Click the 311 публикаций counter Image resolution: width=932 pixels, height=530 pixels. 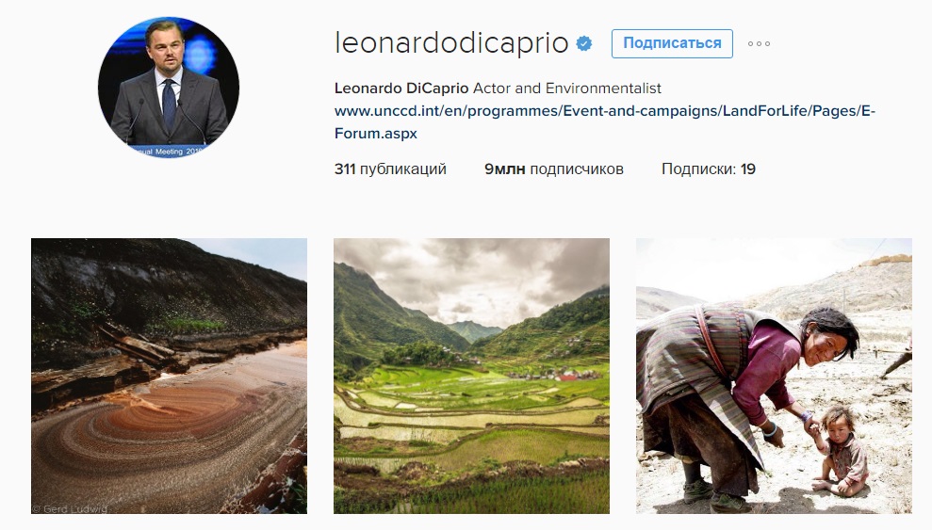(x=390, y=169)
